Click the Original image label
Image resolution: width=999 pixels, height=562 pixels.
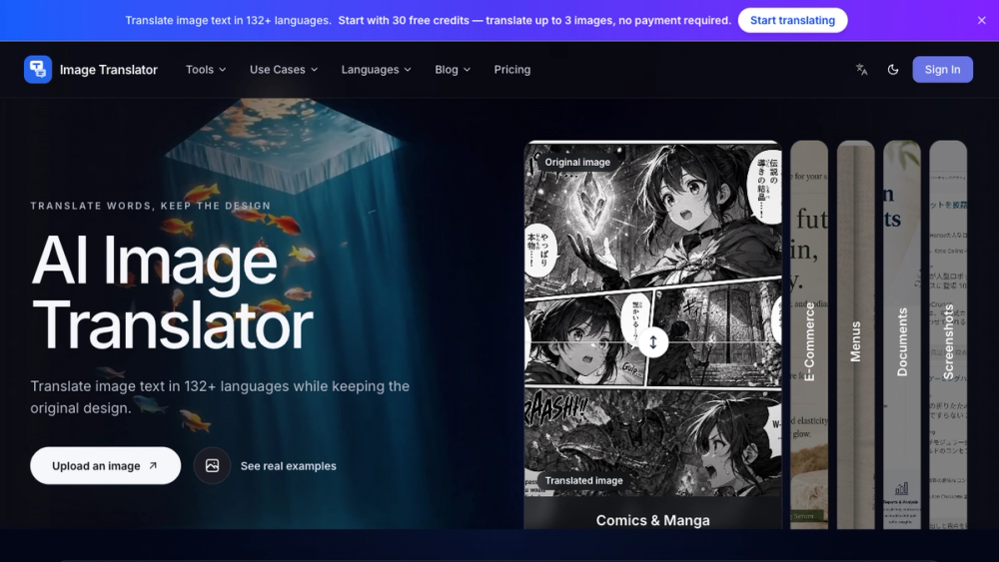pyautogui.click(x=577, y=163)
